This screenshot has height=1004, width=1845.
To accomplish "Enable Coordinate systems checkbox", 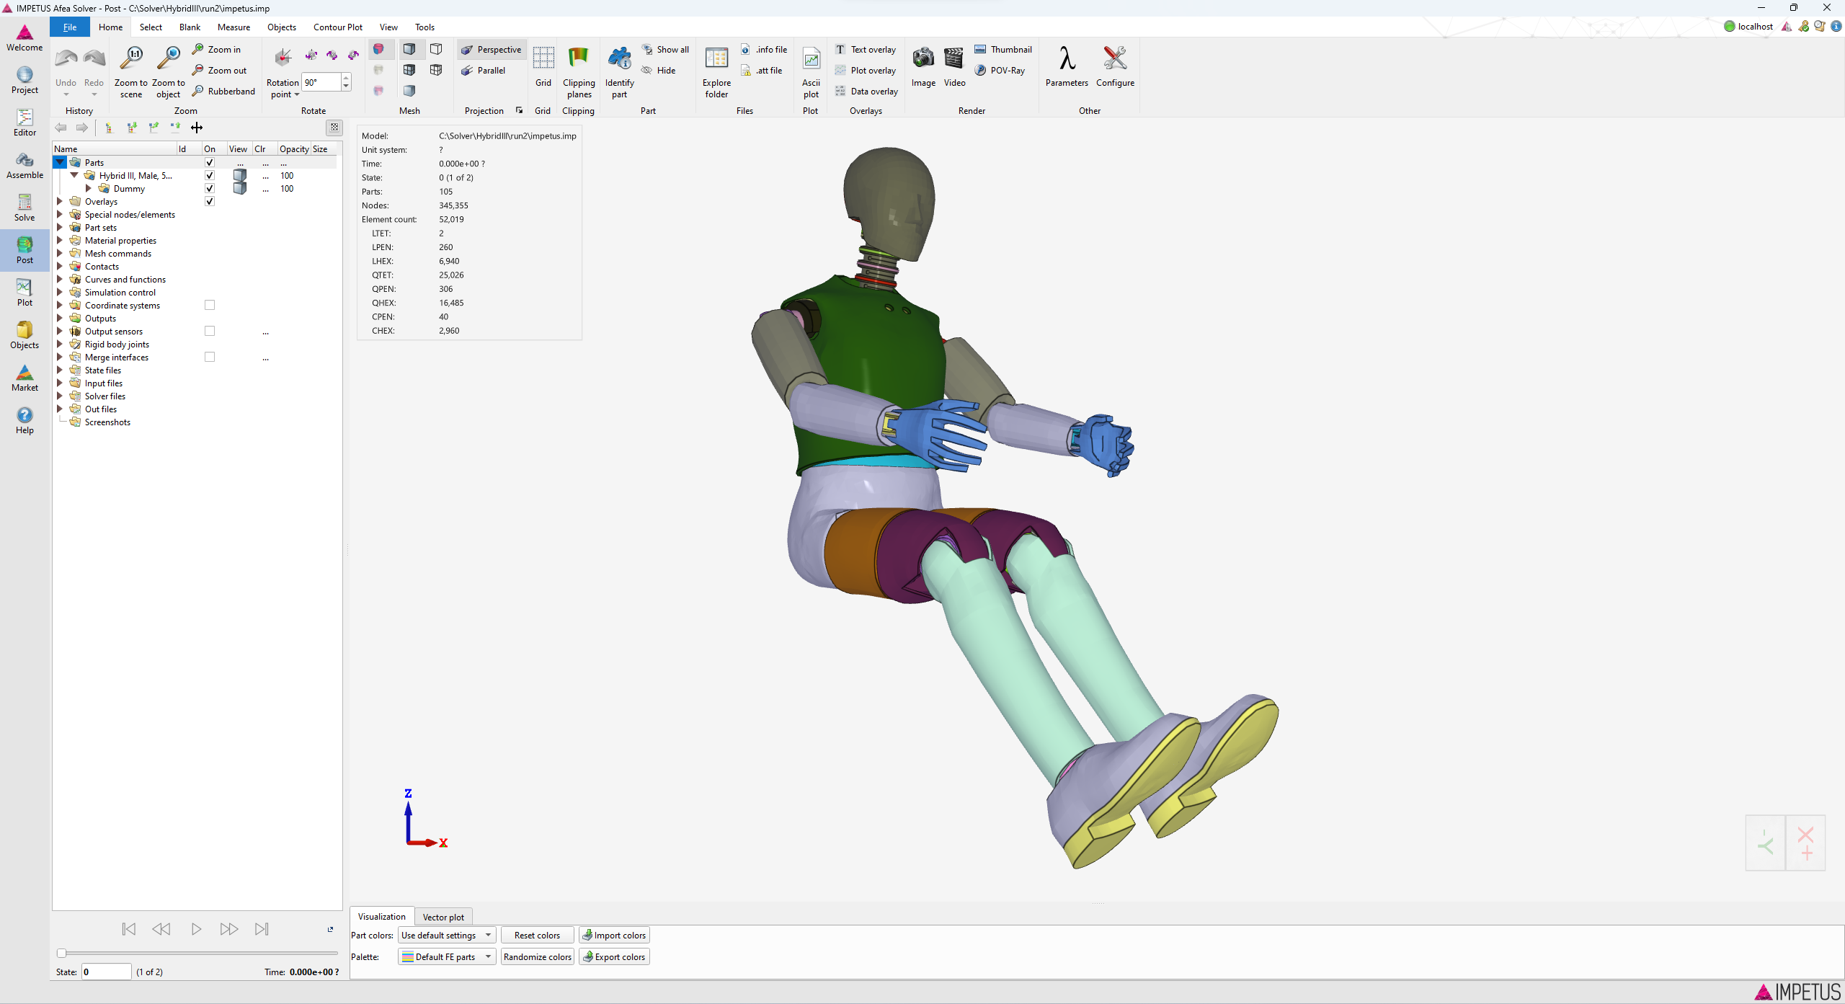I will point(210,305).
